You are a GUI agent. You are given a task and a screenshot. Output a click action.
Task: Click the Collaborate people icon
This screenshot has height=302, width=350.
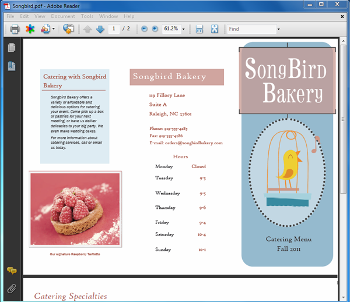pyautogui.click(x=45, y=29)
